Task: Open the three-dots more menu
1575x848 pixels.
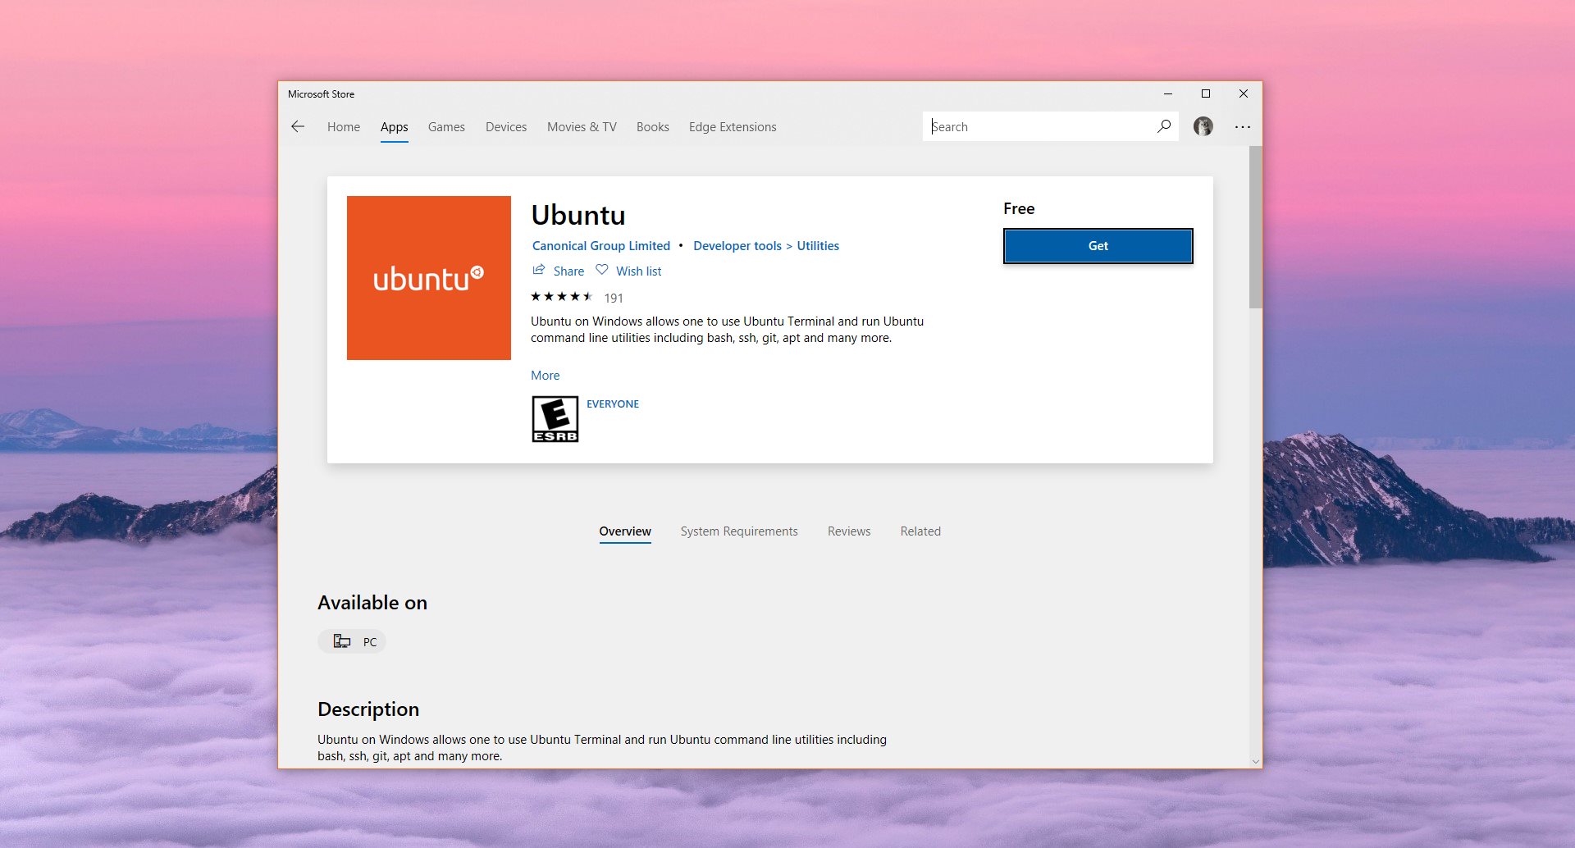Action: 1243,127
